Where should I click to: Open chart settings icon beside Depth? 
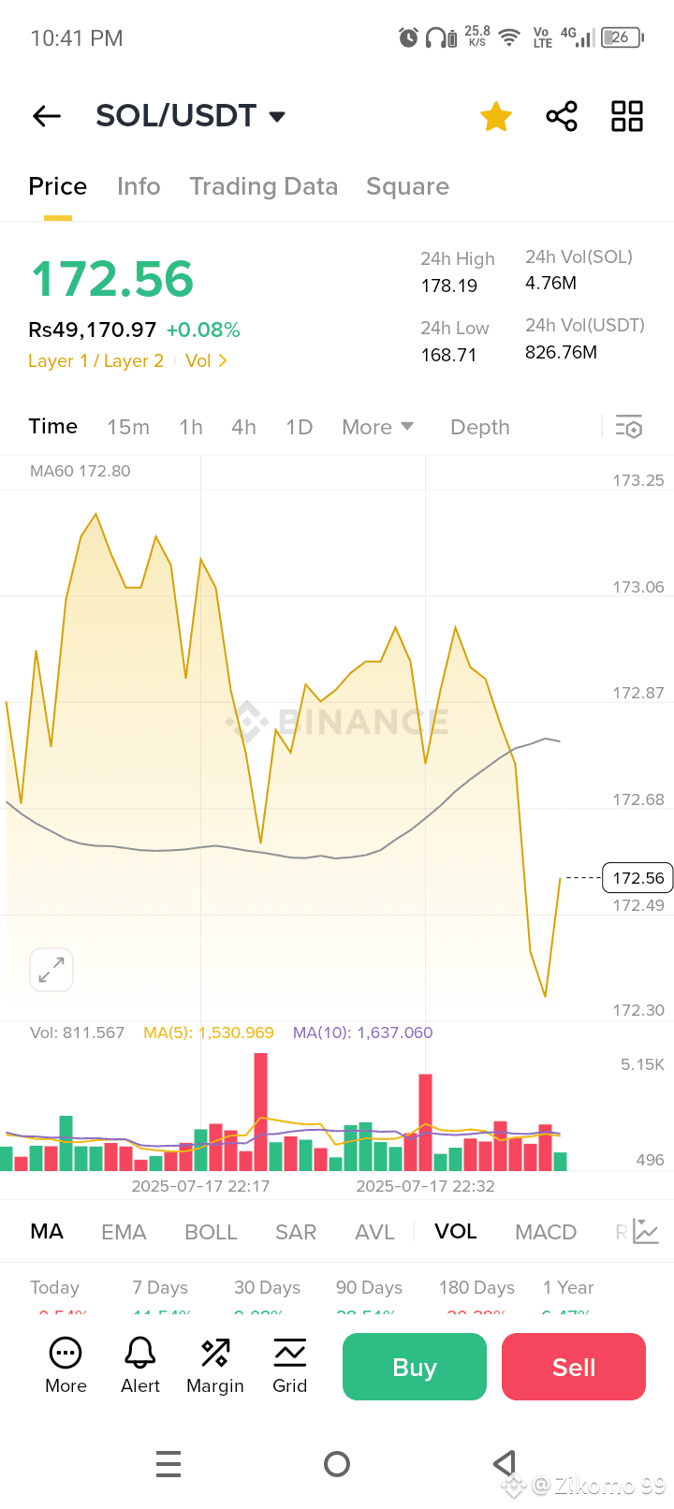[629, 427]
